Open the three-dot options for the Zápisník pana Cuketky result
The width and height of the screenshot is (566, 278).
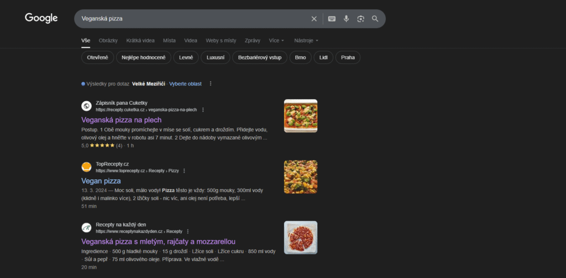[203, 110]
